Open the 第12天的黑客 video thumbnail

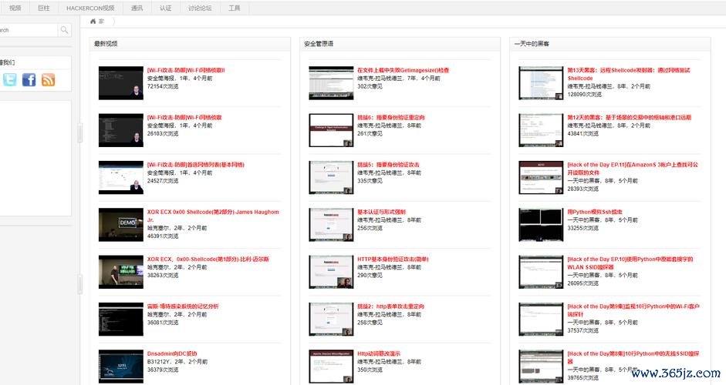point(541,130)
